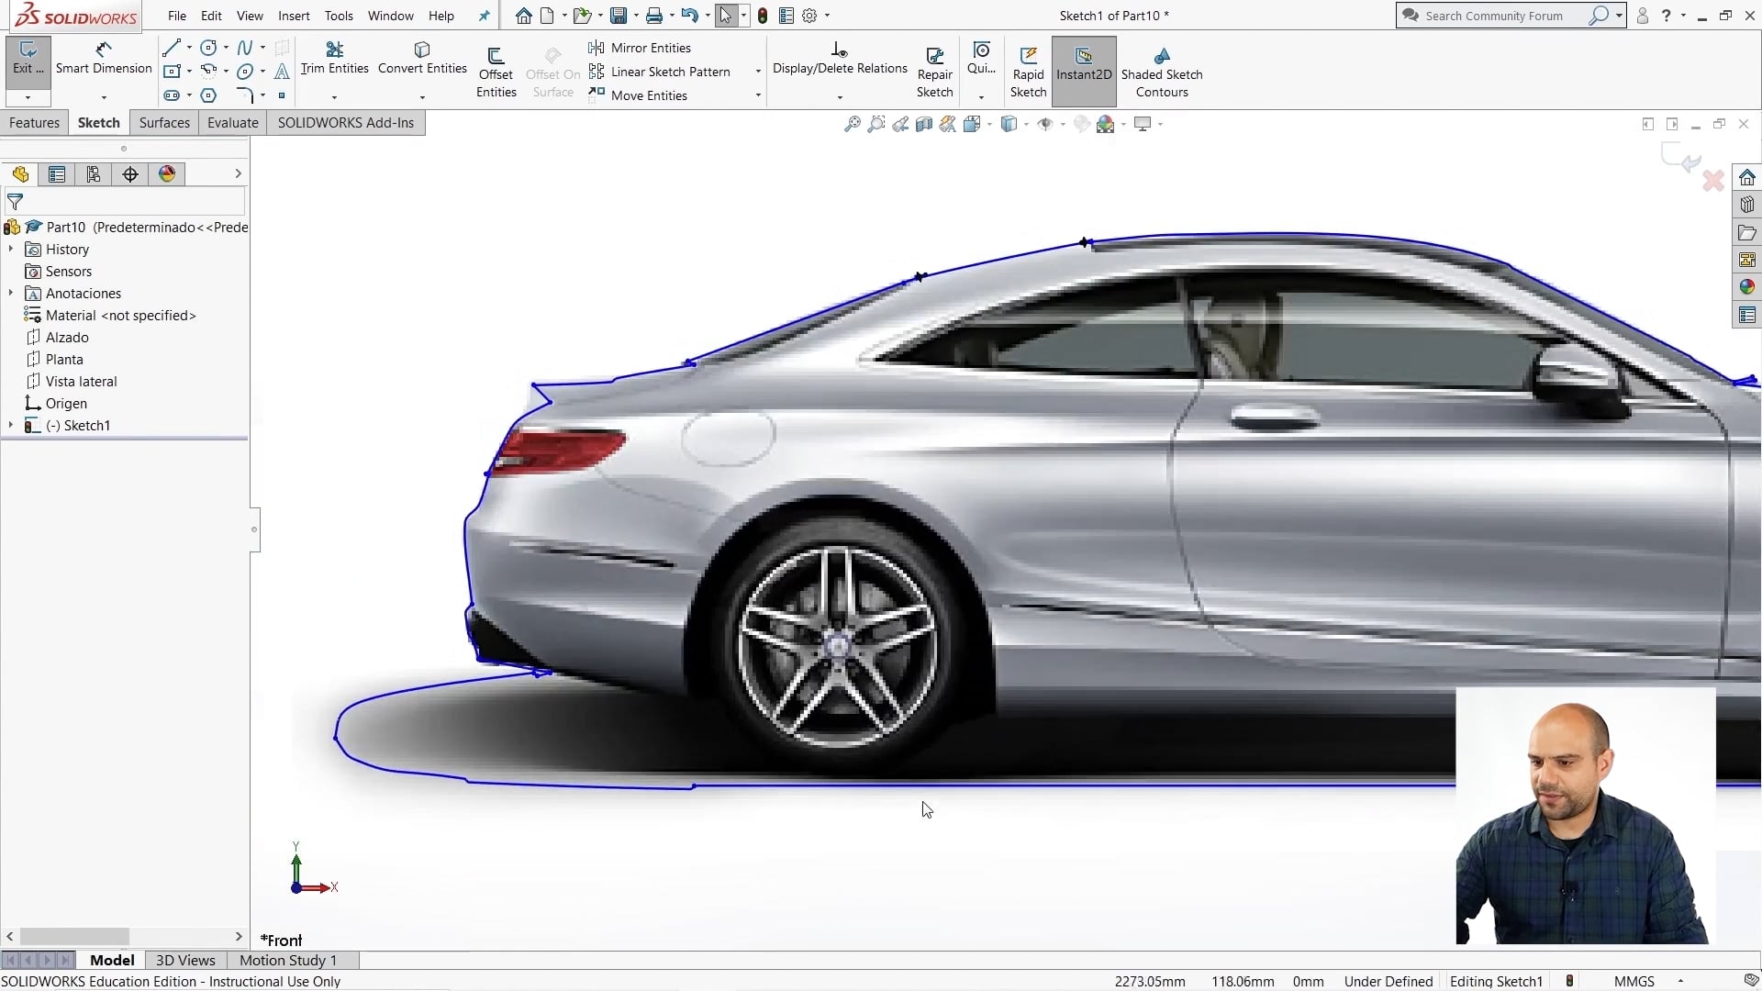Click Trim Entities tool
This screenshot has height=991, width=1762.
point(334,58)
